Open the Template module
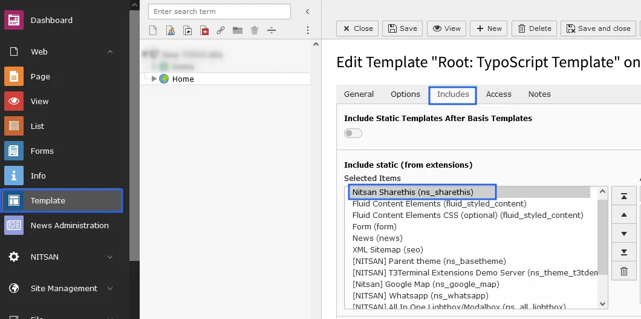Image resolution: width=641 pixels, height=319 pixels. click(61, 200)
